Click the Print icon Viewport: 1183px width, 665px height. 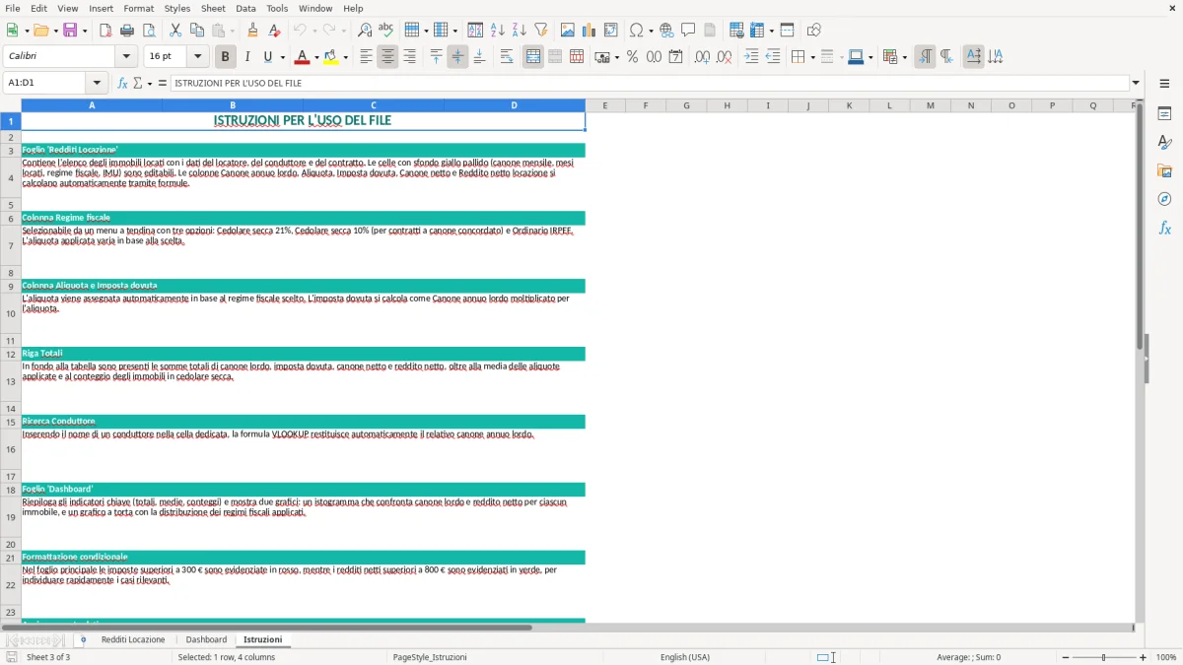[x=127, y=31]
